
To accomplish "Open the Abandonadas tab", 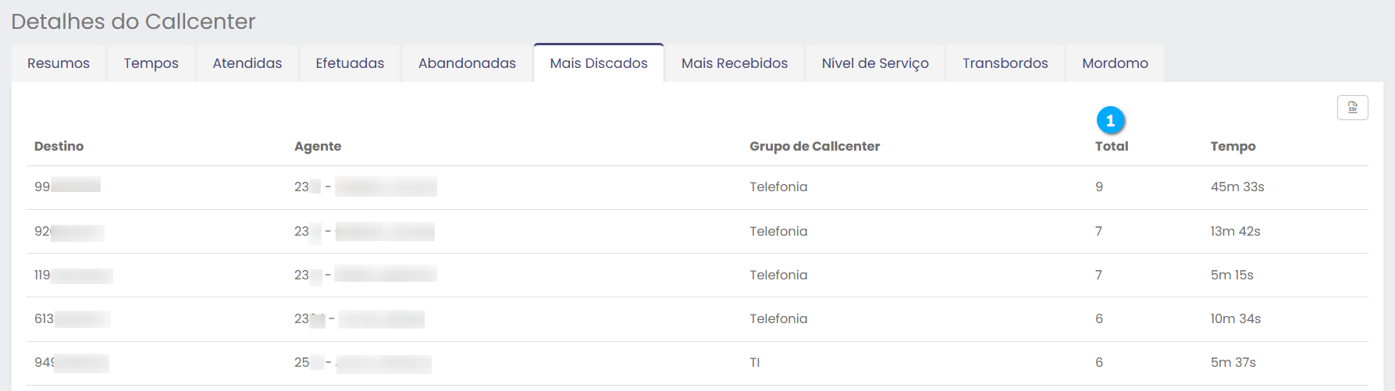I will [x=467, y=63].
